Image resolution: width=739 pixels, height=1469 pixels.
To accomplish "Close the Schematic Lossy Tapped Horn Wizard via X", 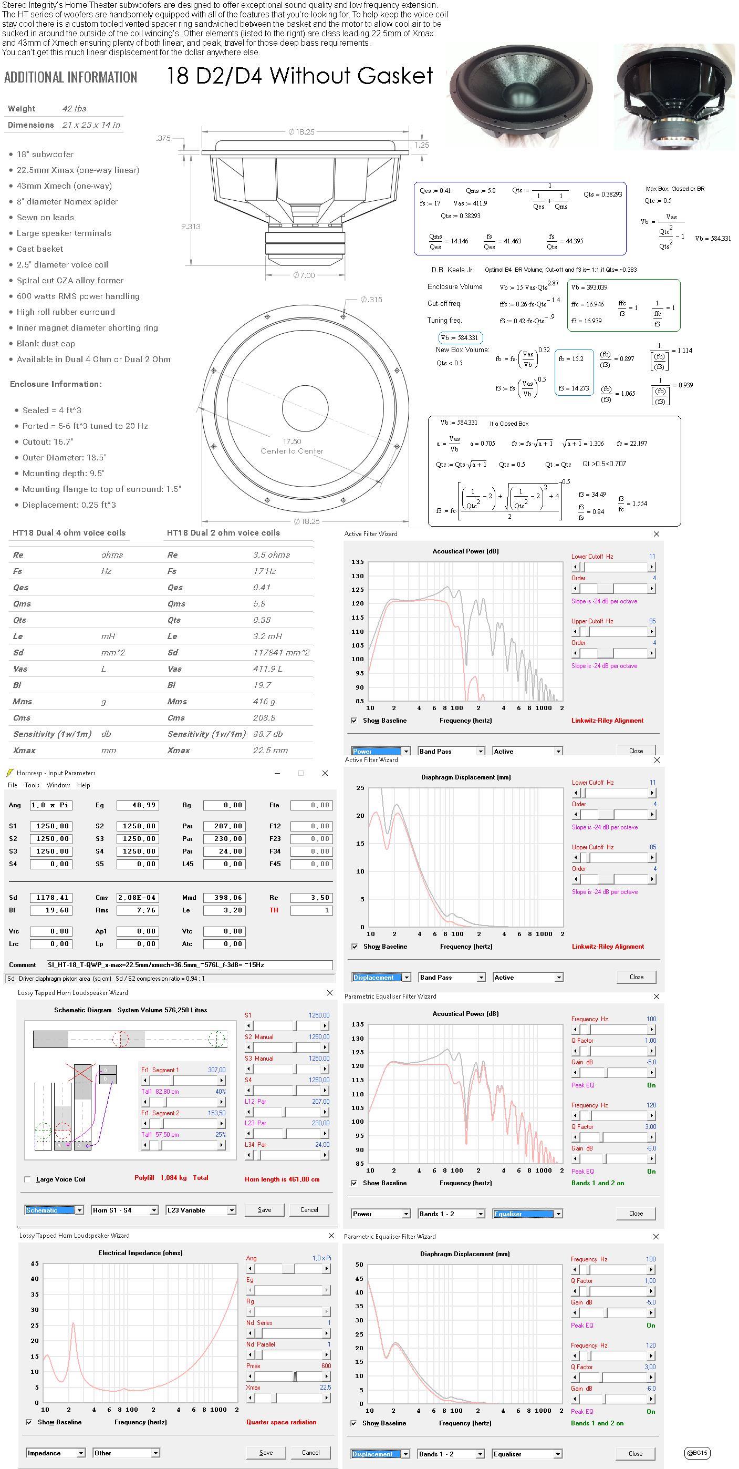I will point(329,993).
